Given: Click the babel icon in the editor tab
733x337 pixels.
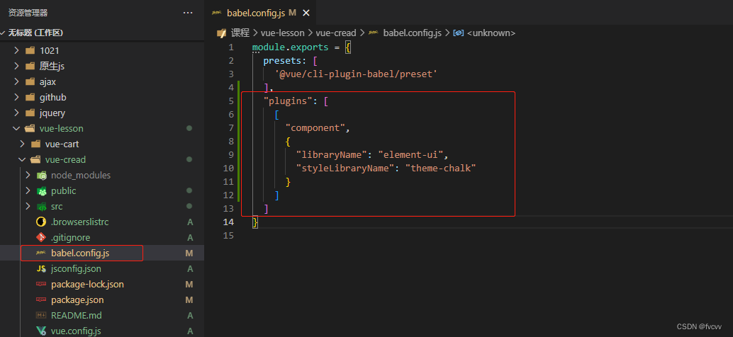Looking at the screenshot, I should click(x=216, y=13).
